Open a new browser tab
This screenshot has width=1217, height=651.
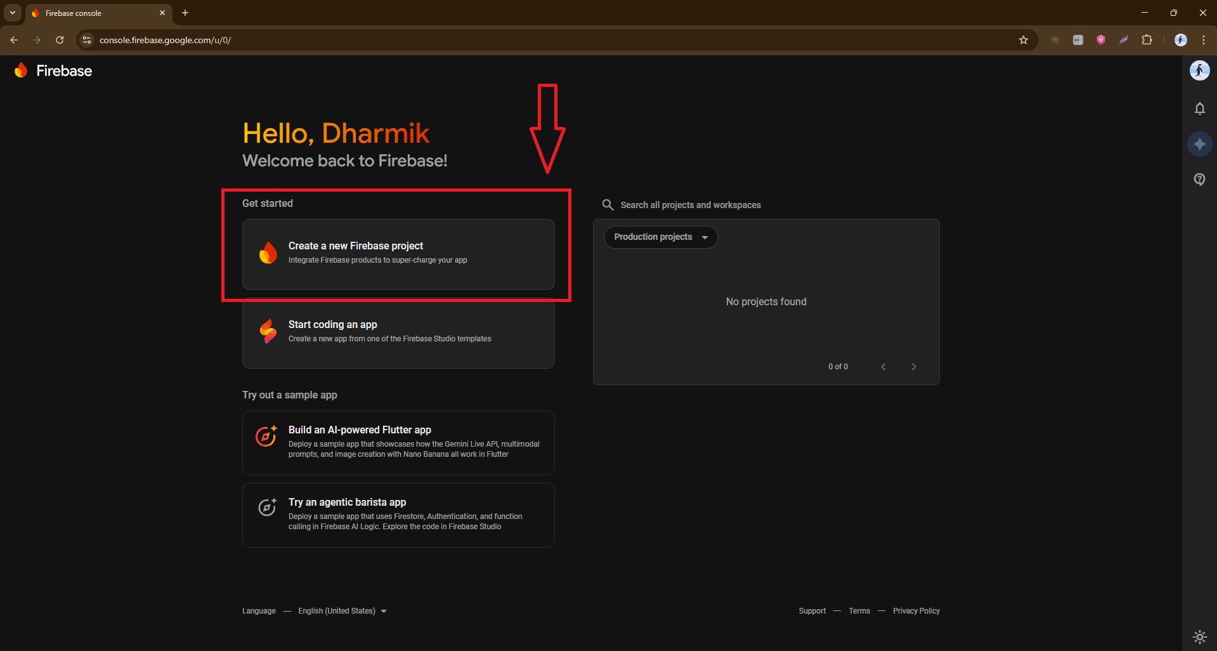pyautogui.click(x=185, y=13)
